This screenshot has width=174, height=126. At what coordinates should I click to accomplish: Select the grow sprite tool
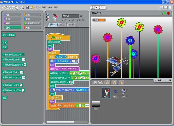100,8
